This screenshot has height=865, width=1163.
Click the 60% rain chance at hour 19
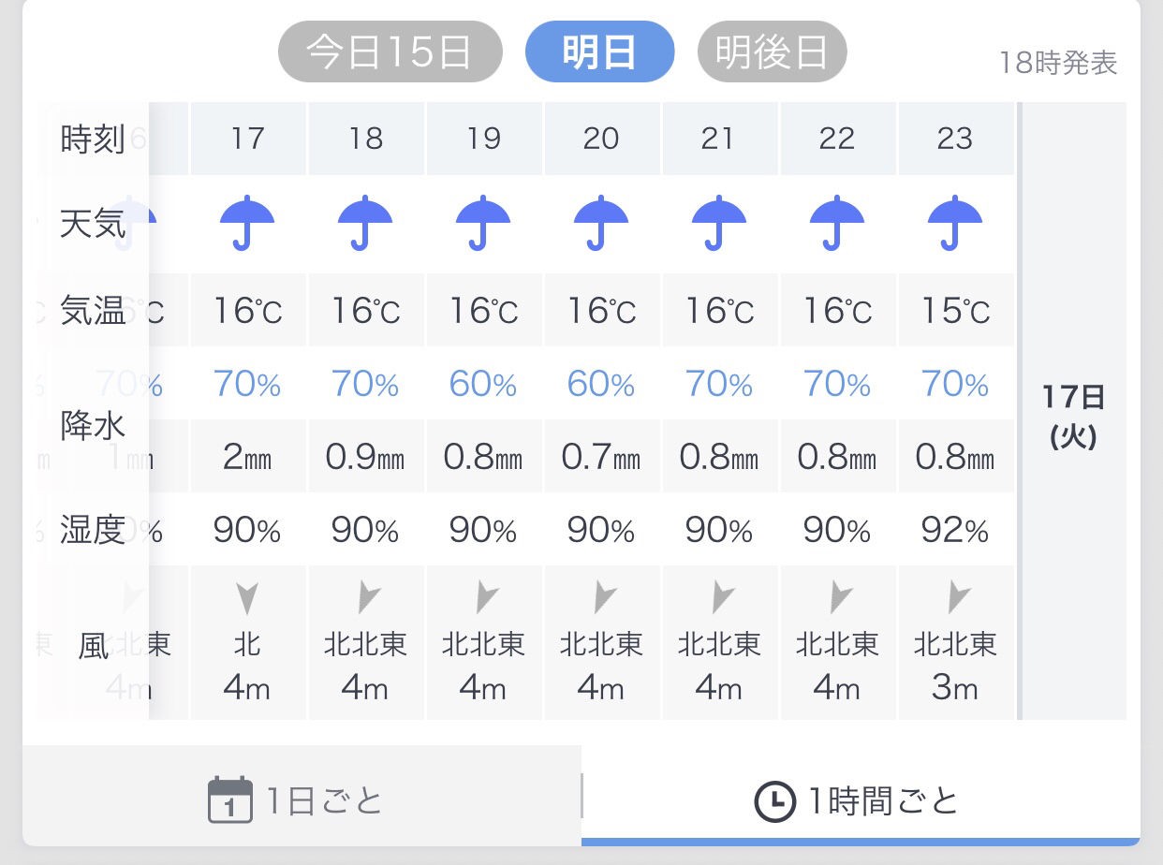(483, 385)
